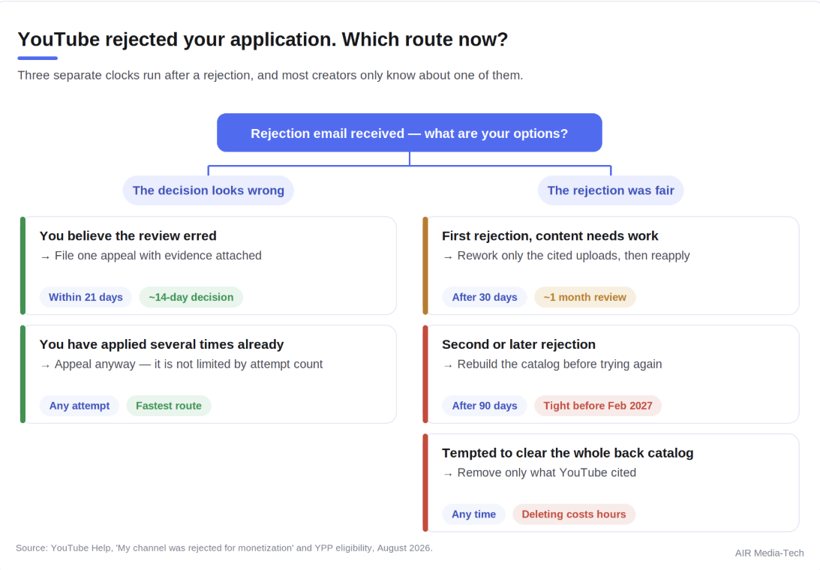Viewport: 820px width, 570px height.
Task: Select 'The decision looks wrong' branch pill
Action: pos(208,190)
